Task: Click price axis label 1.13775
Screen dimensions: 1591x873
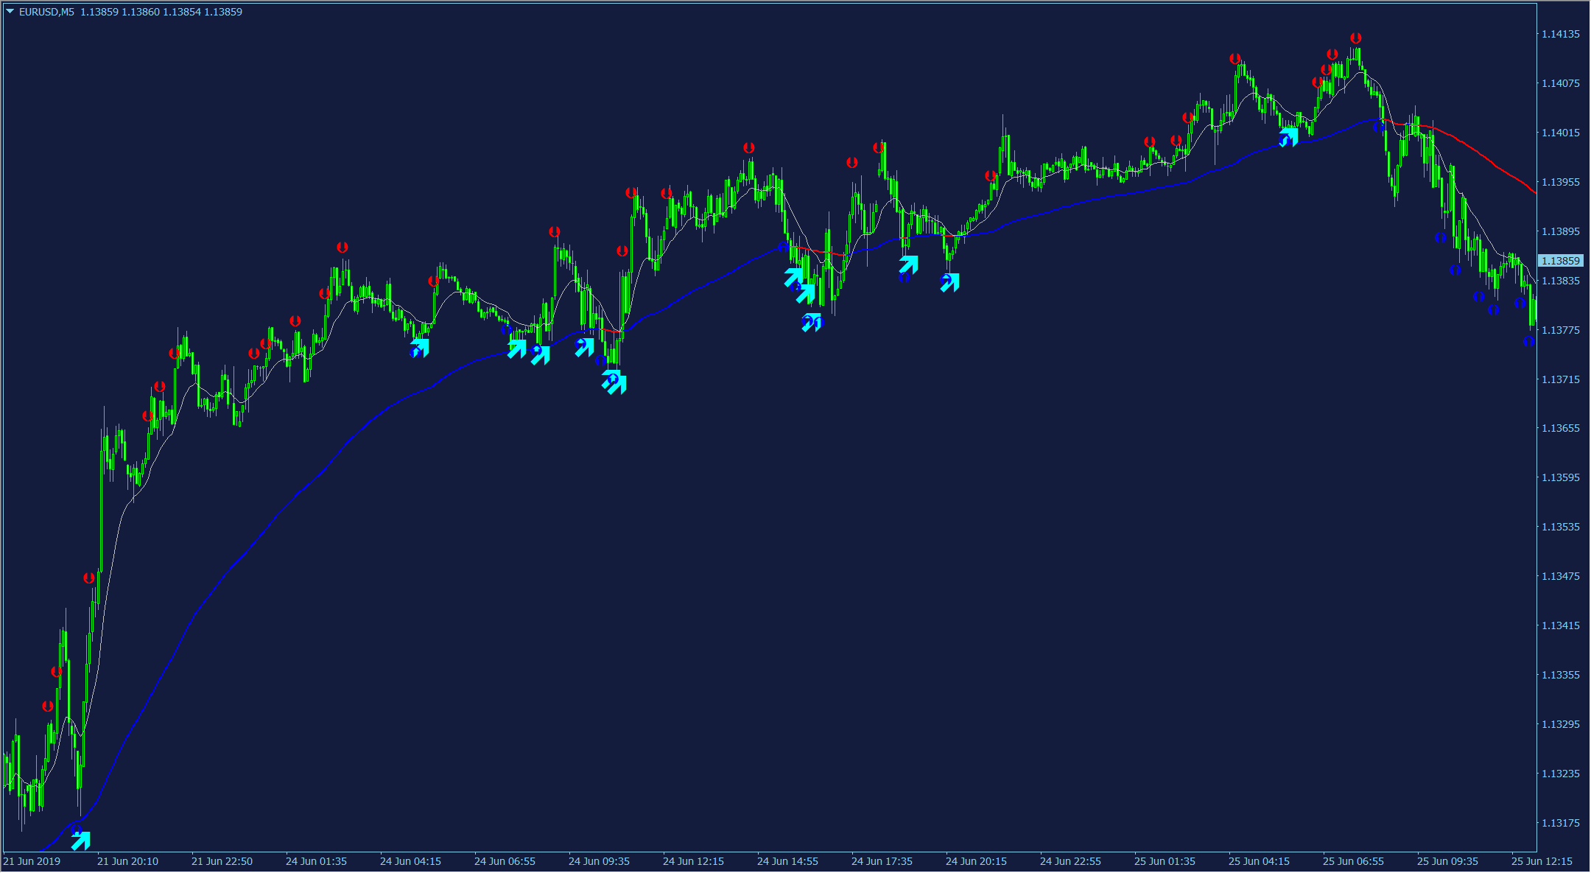Action: (x=1561, y=330)
